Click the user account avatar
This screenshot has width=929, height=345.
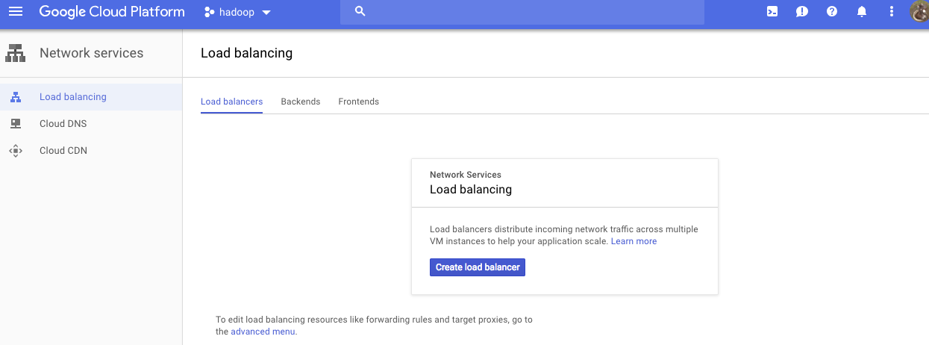[x=919, y=12]
